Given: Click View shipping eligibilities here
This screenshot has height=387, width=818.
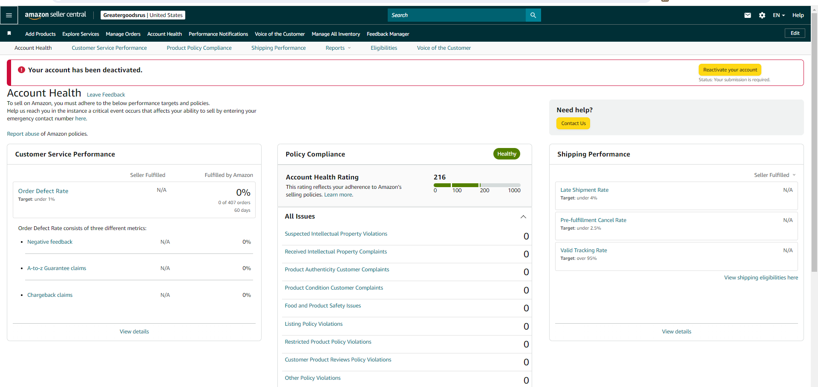Looking at the screenshot, I should click(x=761, y=278).
